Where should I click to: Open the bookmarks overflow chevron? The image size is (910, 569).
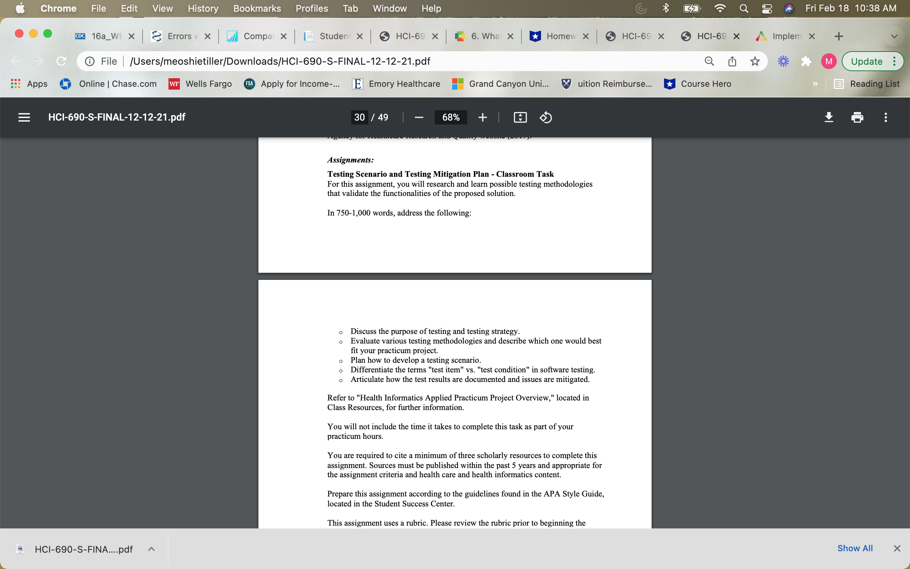(x=815, y=84)
